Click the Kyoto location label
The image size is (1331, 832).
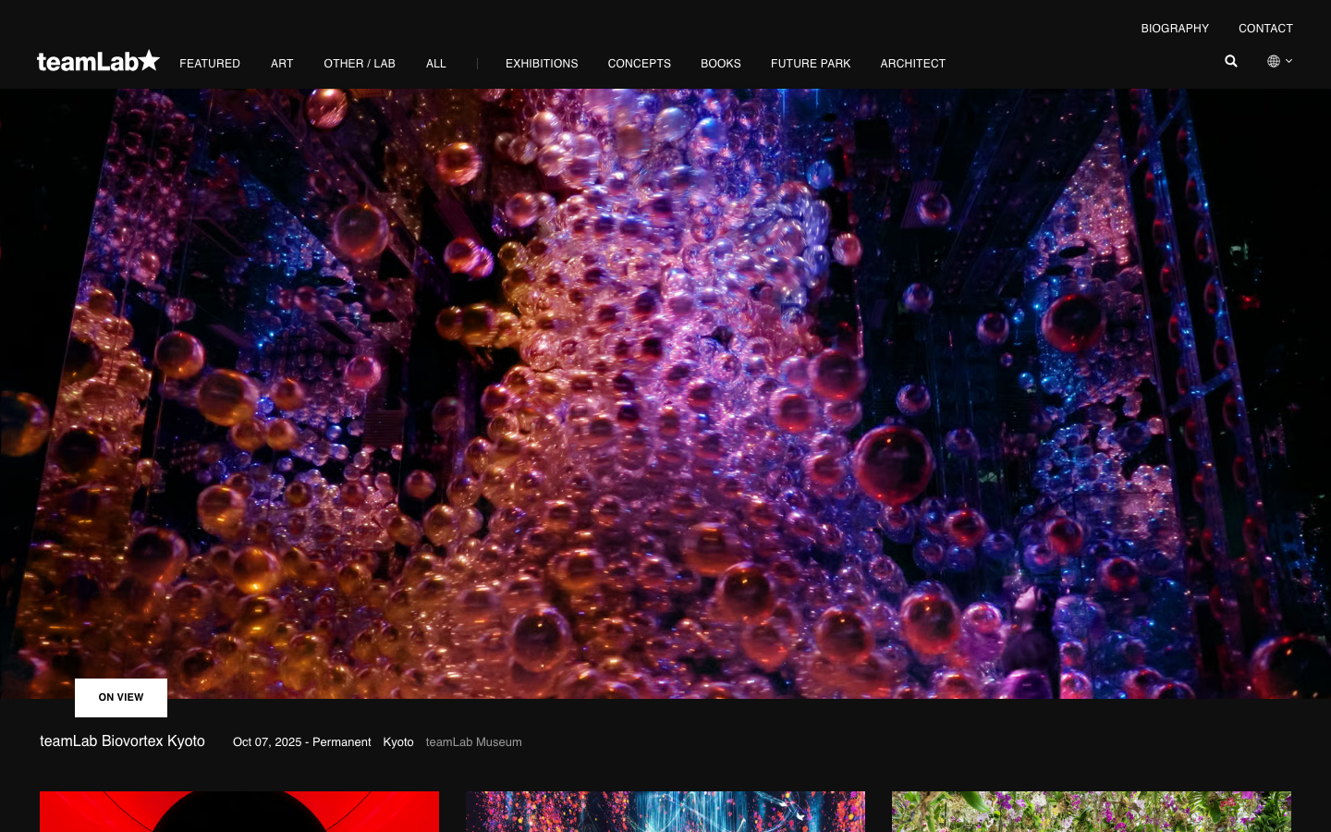point(398,742)
